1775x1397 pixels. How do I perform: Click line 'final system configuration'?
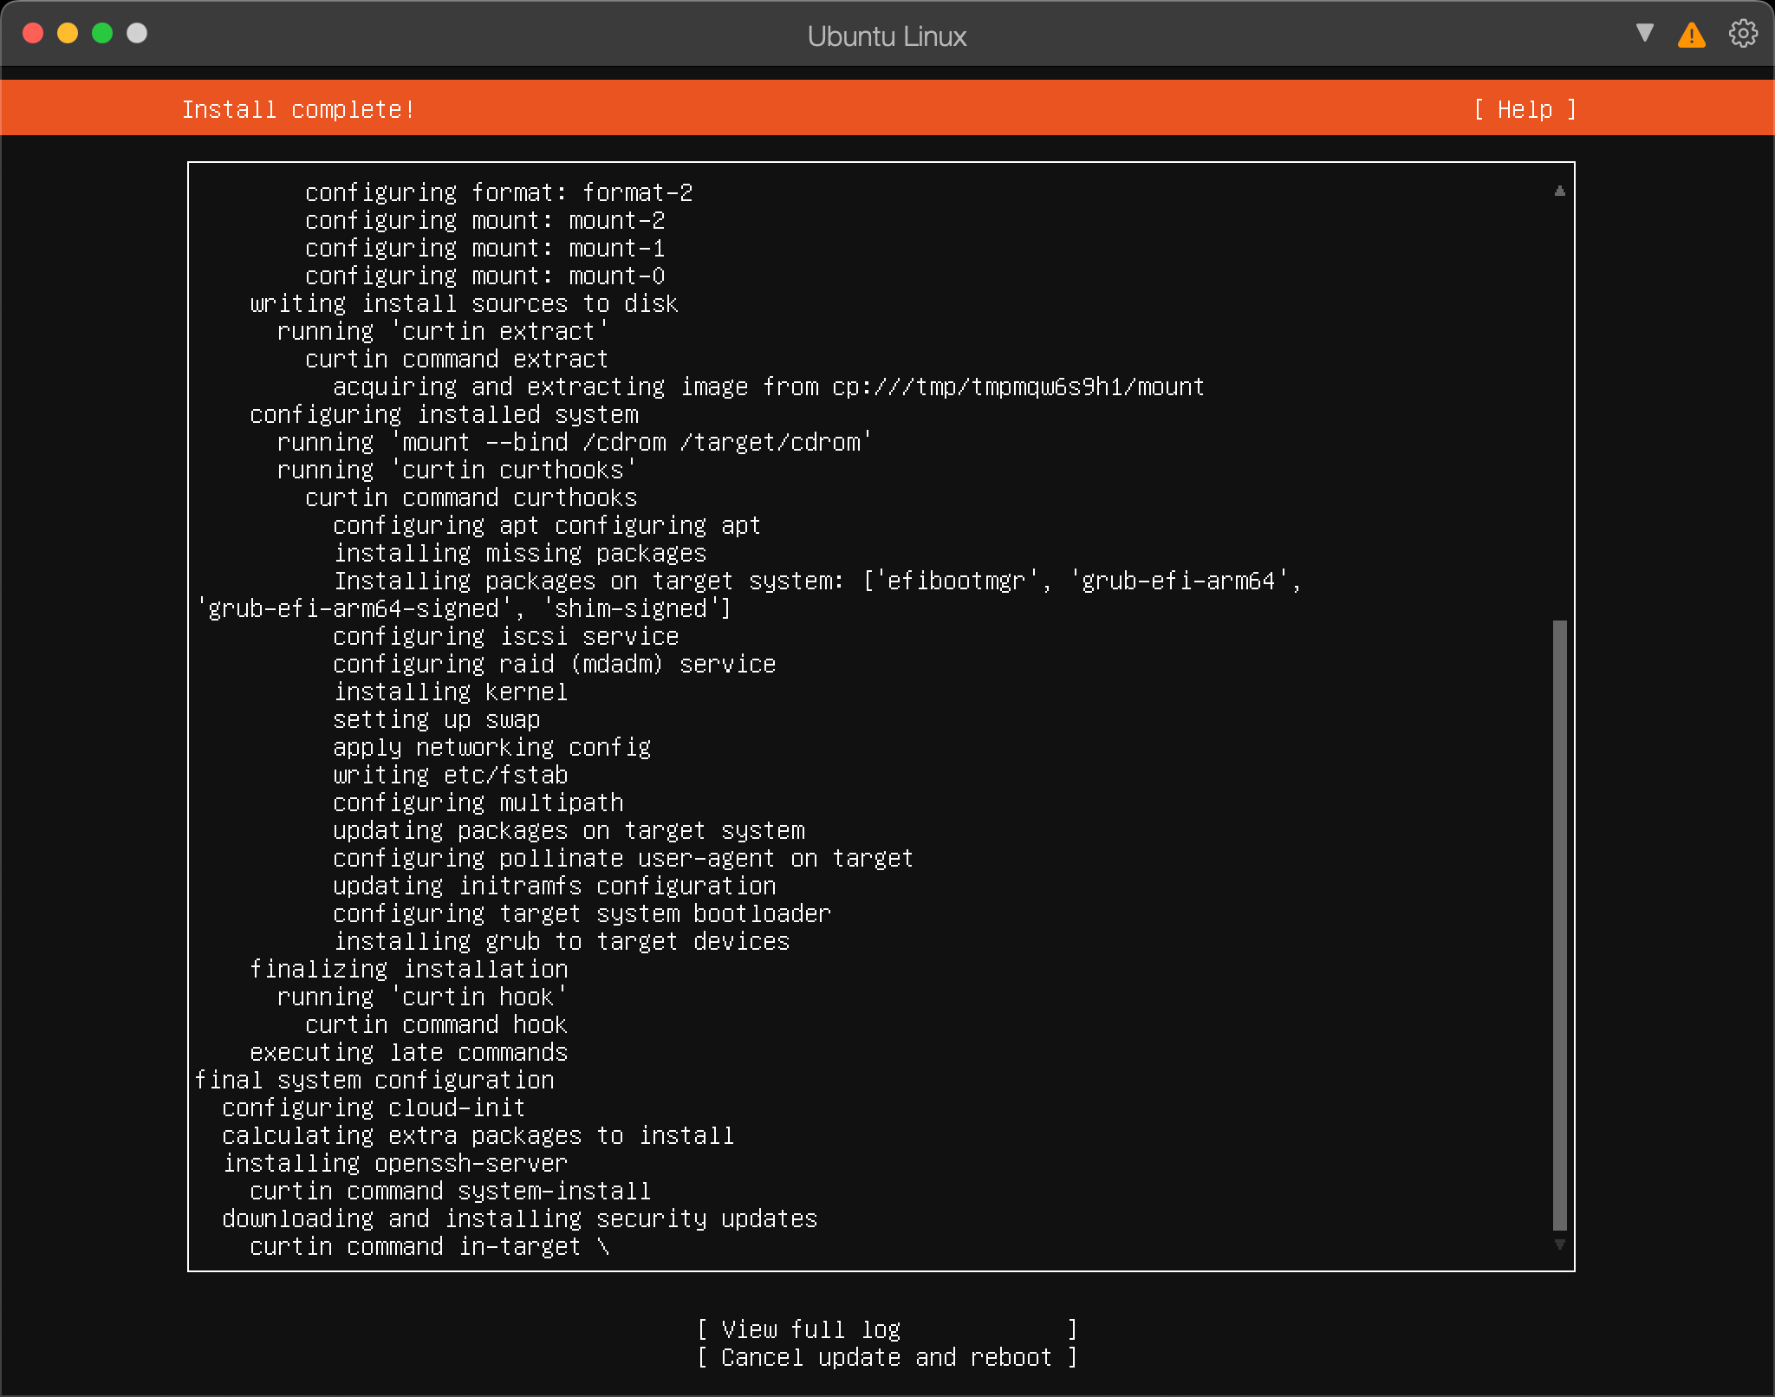coord(374,1080)
